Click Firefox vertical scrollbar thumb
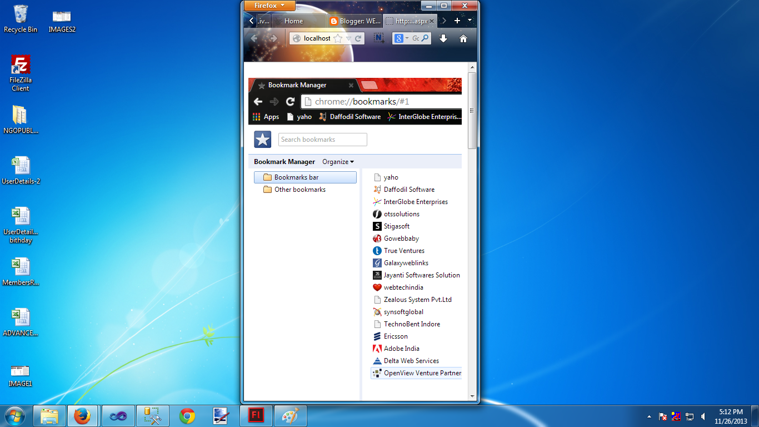 (472, 110)
